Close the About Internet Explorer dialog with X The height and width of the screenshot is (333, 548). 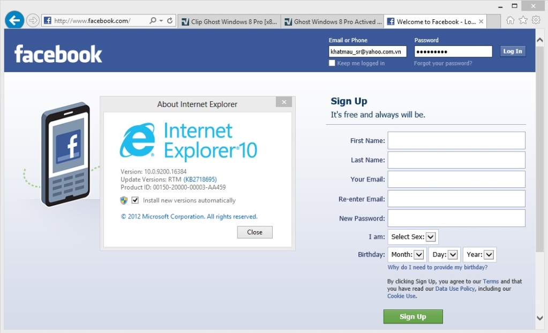284,102
